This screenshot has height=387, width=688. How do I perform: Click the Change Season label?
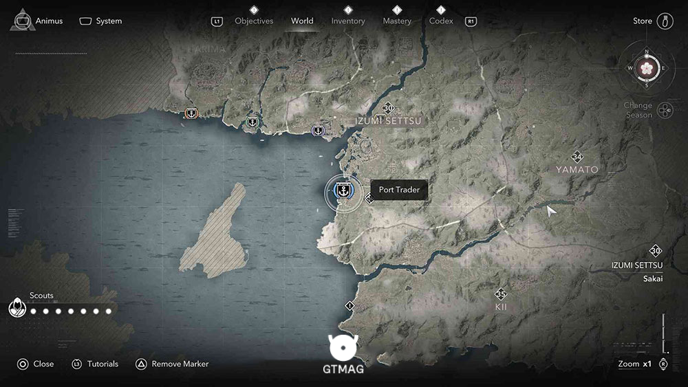pyautogui.click(x=638, y=110)
